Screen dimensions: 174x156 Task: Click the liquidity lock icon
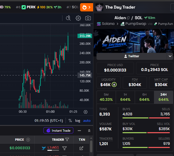[x=114, y=84]
